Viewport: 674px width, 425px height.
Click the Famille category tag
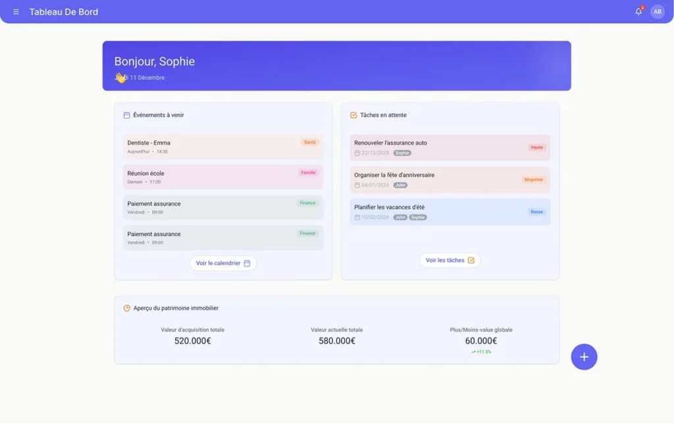[308, 173]
